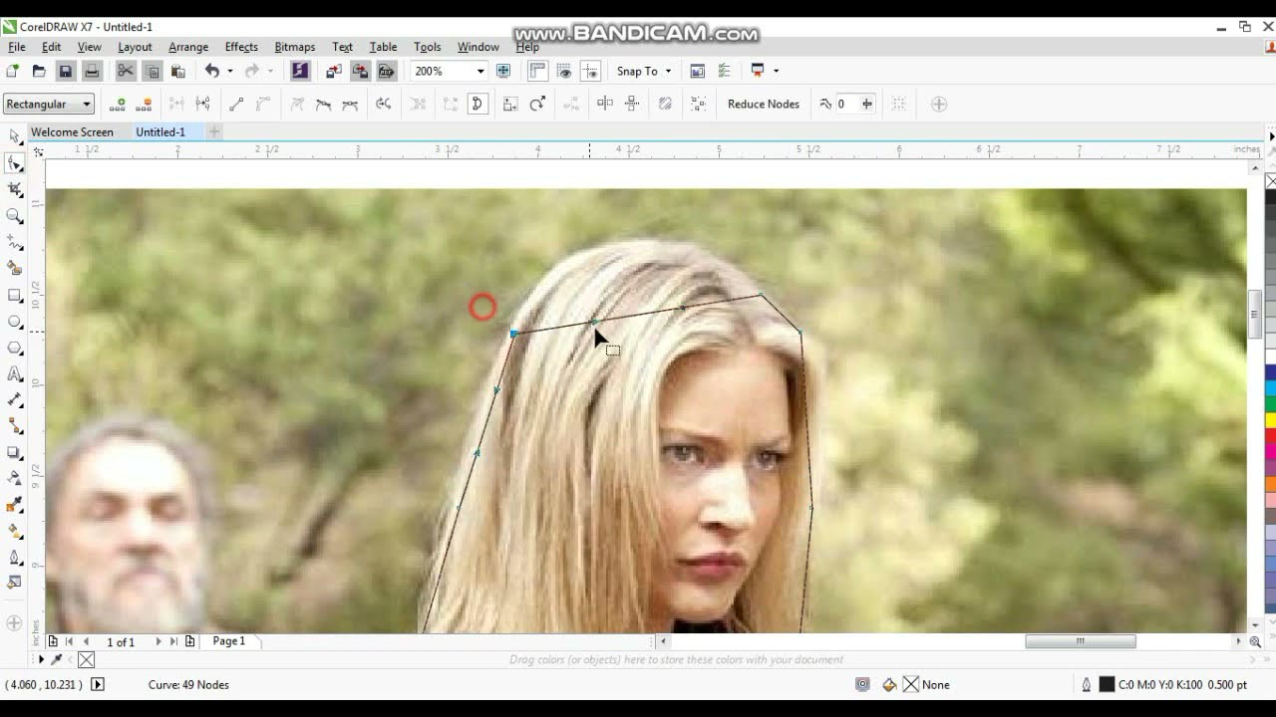Select the Text tool

click(14, 374)
